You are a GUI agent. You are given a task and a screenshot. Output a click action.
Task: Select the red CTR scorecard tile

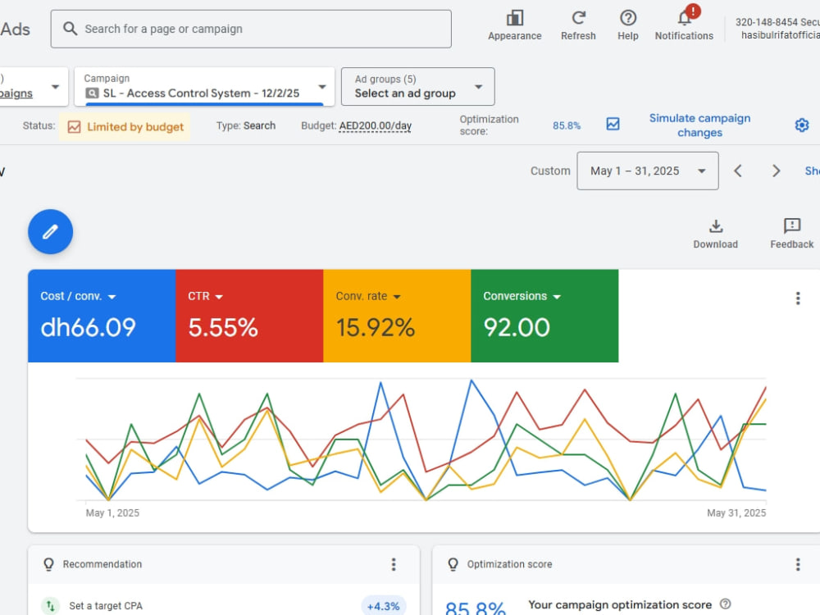point(249,316)
